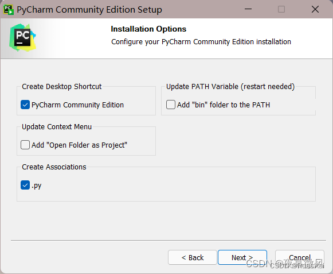Click the "Installation Options" heading
This screenshot has width=333, height=274.
(148, 29)
